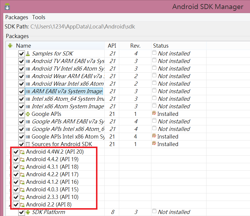Uncheck Android TV Intel x86 Atom checkbox

[x=21, y=69]
